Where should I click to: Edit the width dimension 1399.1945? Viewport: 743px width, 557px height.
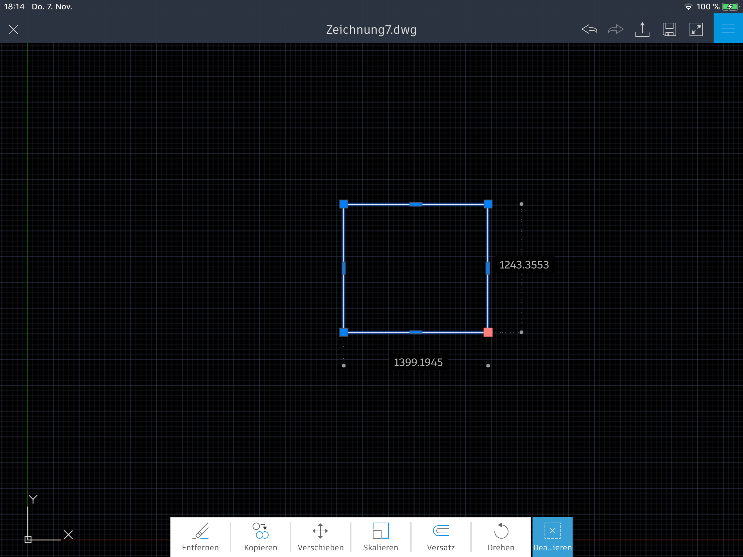[418, 362]
